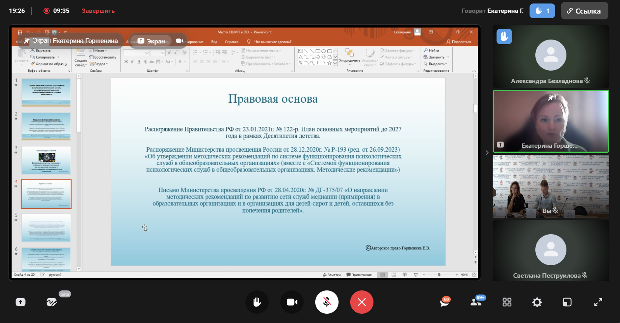Open the conference settings gear
The width and height of the screenshot is (620, 323).
537,302
